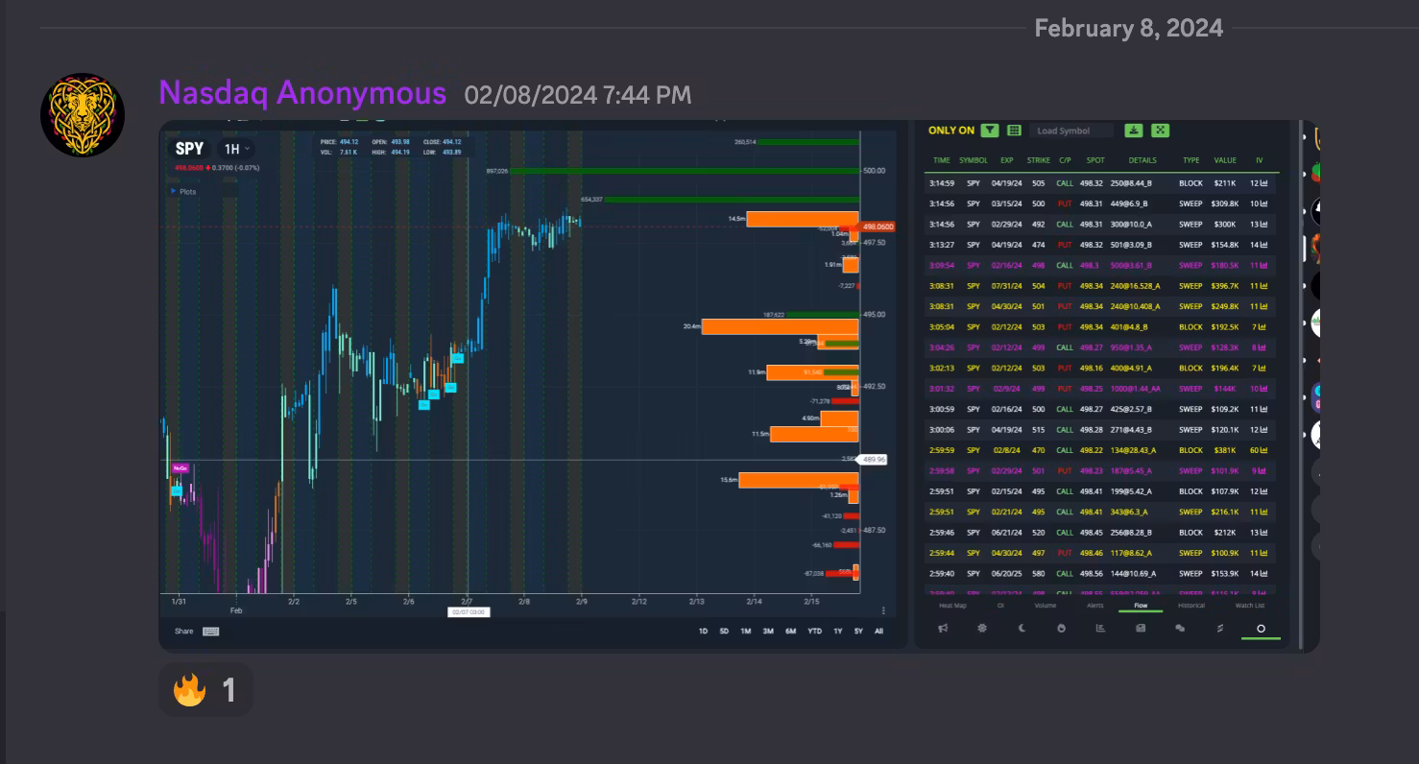This screenshot has height=764, width=1419.
Task: Click the green fullscreen expand icon
Action: point(1160,131)
